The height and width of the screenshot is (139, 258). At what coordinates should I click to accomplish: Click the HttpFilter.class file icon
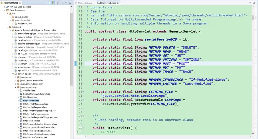(x=21, y=97)
